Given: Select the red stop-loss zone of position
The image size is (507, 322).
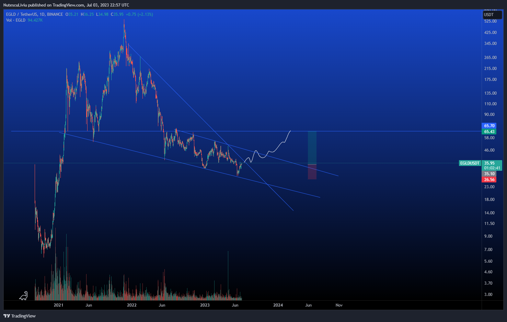Looking at the screenshot, I should pos(312,172).
